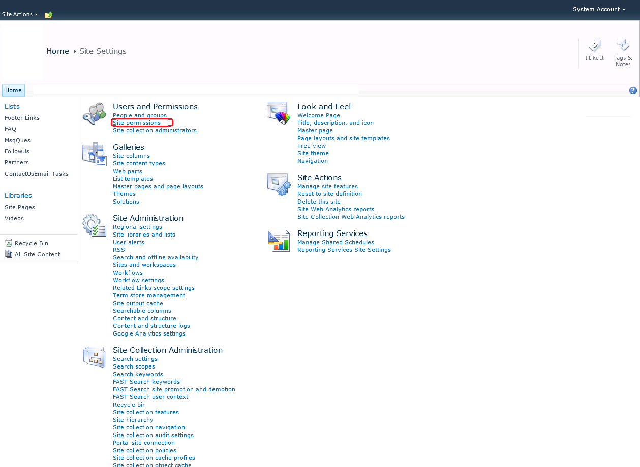Click the Users and Permissions section icon
Screen dimensions: 640x467
94,113
